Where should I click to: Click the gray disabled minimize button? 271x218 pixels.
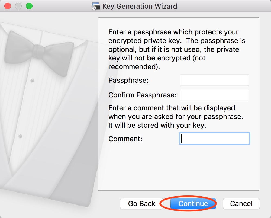18,6
